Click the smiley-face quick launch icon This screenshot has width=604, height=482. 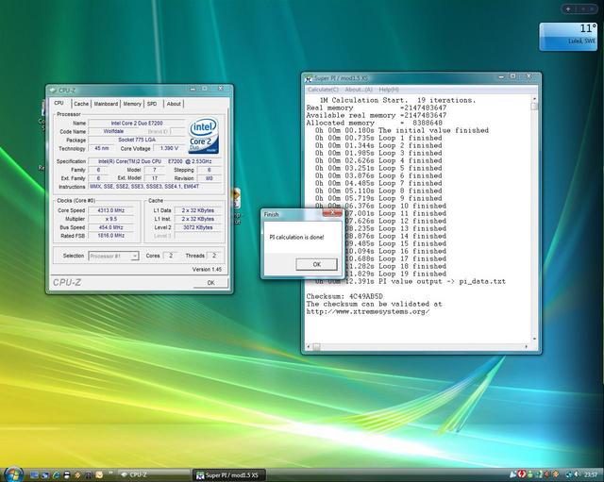pyautogui.click(x=99, y=475)
